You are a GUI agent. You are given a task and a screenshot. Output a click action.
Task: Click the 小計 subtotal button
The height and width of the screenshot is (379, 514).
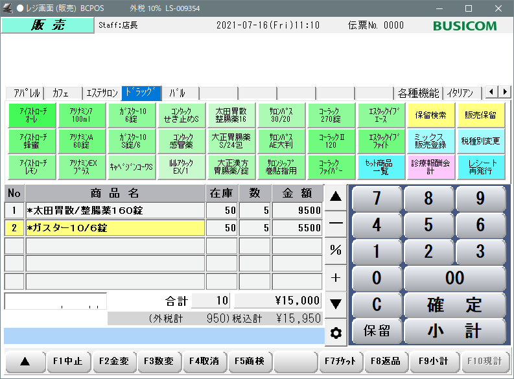tap(454, 330)
